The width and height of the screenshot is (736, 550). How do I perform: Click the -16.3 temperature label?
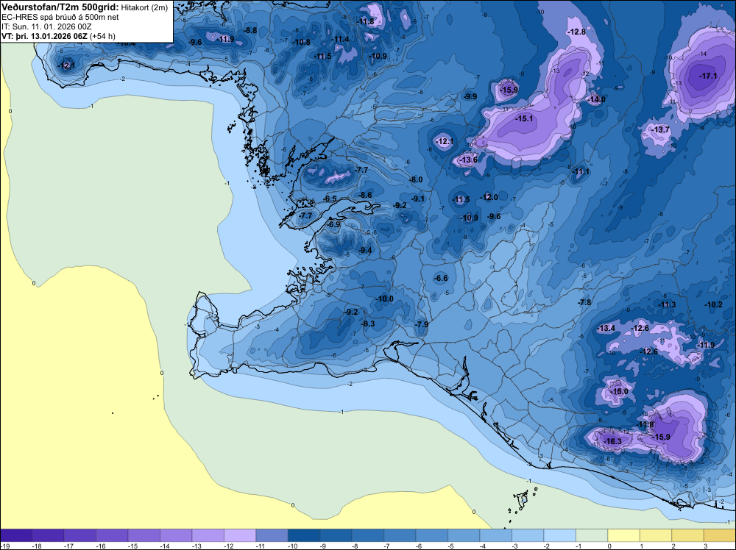click(612, 441)
